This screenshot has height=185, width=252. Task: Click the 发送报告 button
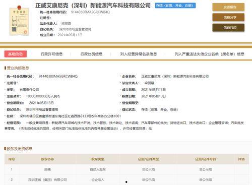click(228, 7)
